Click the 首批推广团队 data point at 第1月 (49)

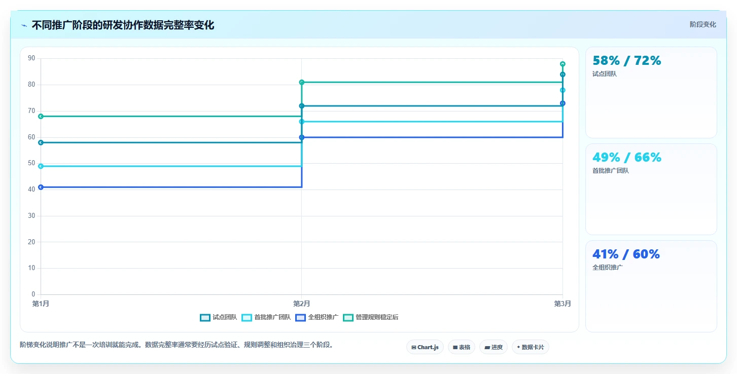click(x=41, y=166)
